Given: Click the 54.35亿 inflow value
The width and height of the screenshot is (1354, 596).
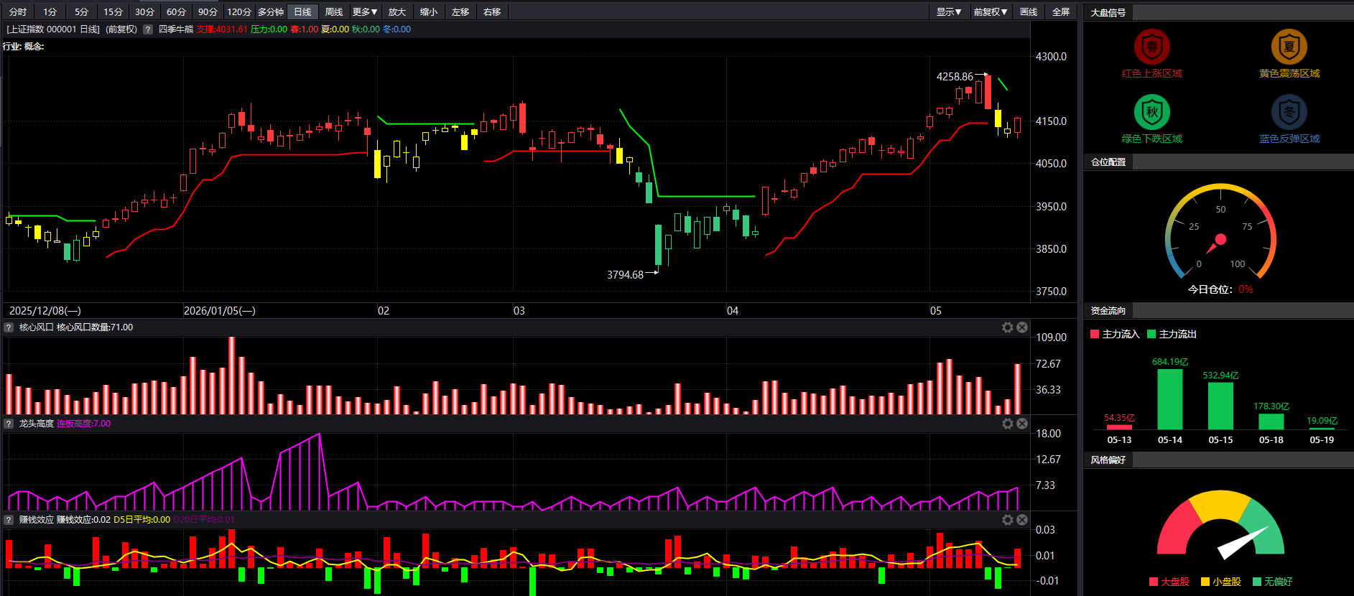Looking at the screenshot, I should pos(1119,418).
